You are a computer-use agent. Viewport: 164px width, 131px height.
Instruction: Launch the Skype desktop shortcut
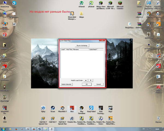point(14,4)
